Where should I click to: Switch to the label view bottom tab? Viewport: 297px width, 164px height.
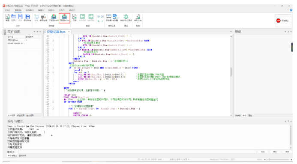point(21,115)
